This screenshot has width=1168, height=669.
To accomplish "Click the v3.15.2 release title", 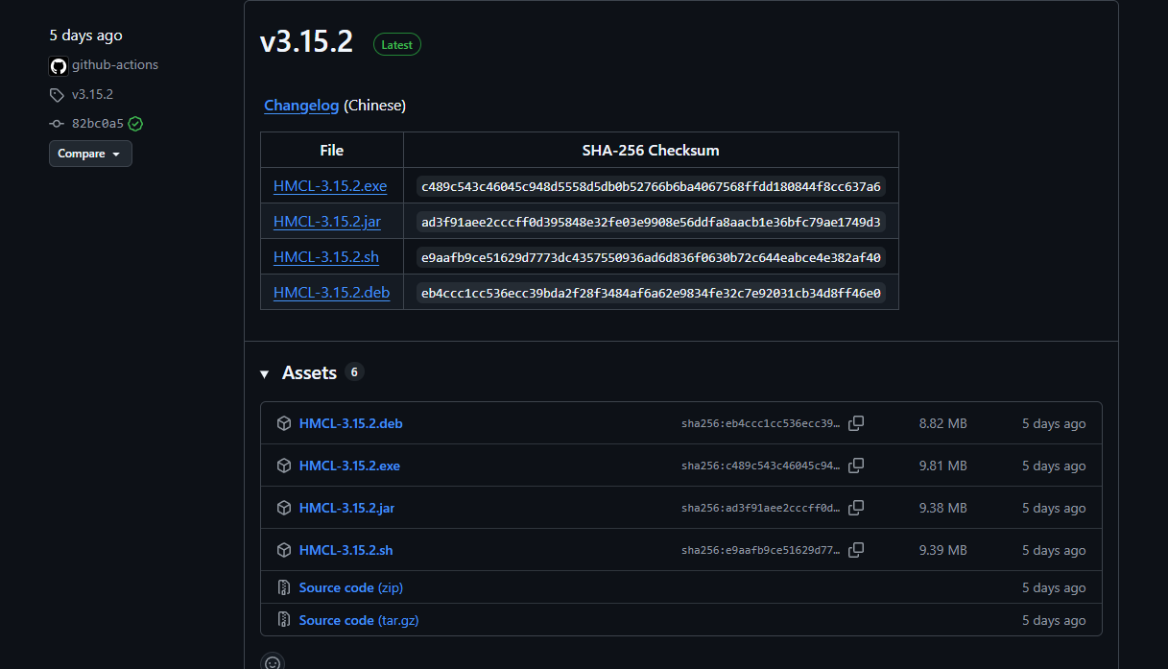I will (x=306, y=42).
